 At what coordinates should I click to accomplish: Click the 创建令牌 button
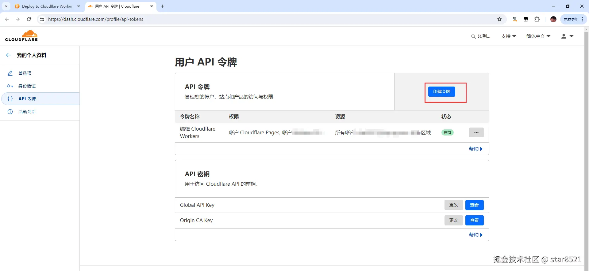(x=442, y=91)
